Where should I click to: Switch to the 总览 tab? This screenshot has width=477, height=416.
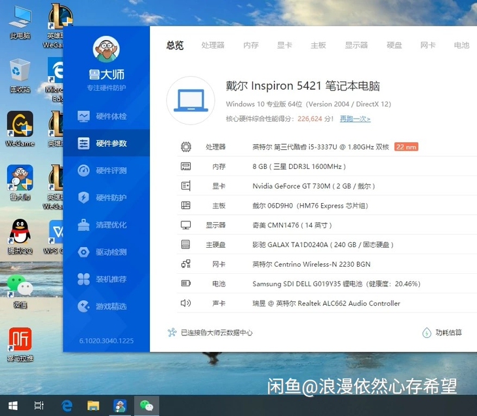tap(175, 45)
